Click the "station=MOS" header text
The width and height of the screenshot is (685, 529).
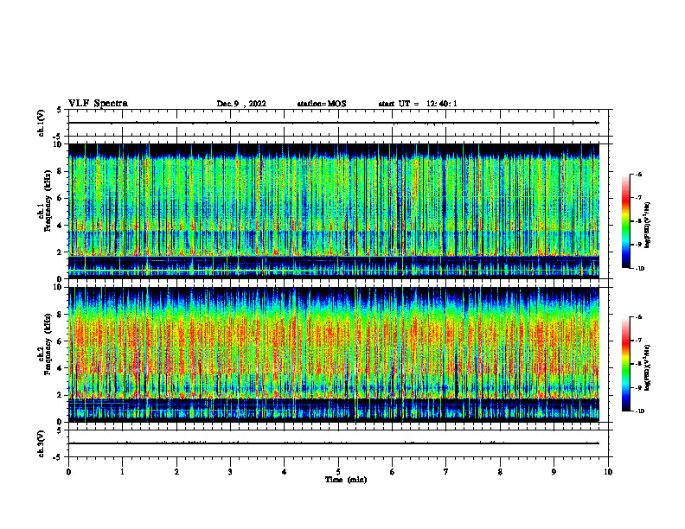click(x=322, y=104)
